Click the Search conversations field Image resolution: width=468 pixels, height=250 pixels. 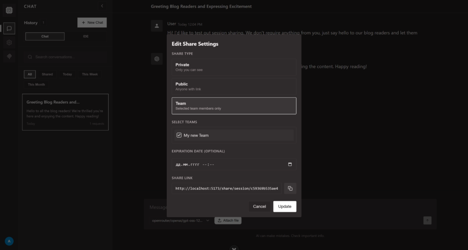(x=65, y=57)
